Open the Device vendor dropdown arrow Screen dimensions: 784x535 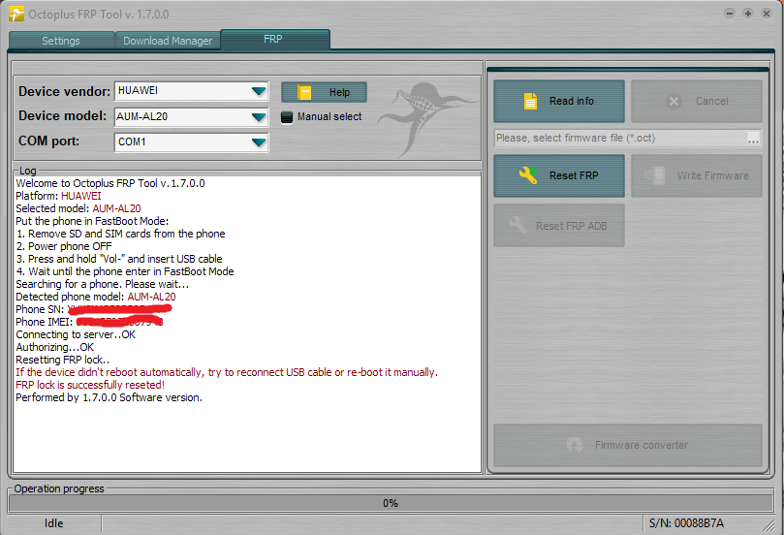(x=259, y=91)
